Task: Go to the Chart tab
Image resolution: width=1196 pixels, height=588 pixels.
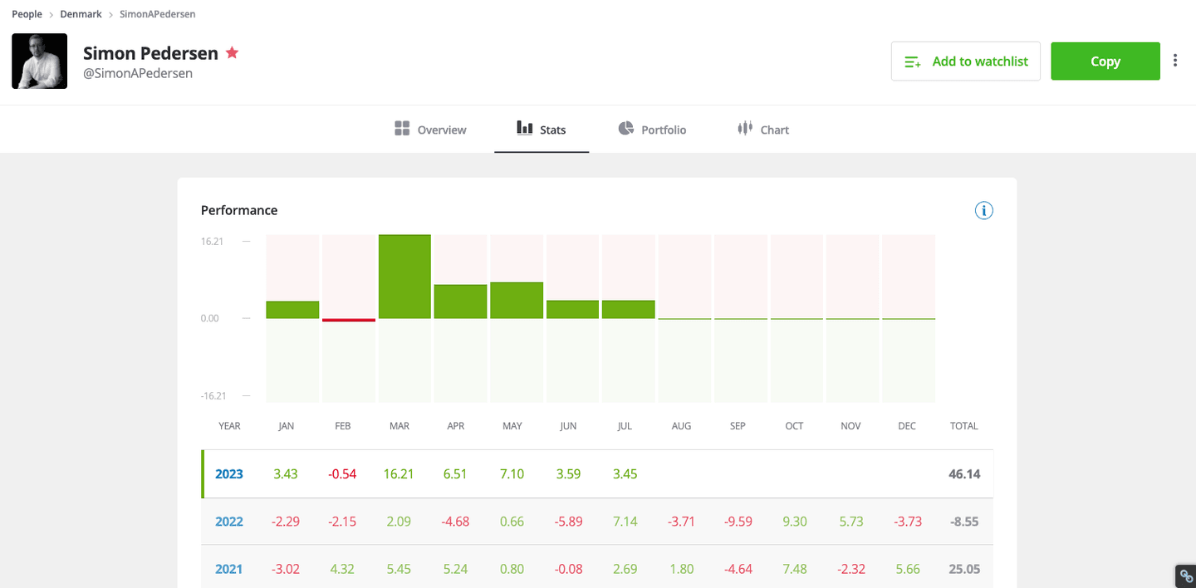Action: click(762, 130)
